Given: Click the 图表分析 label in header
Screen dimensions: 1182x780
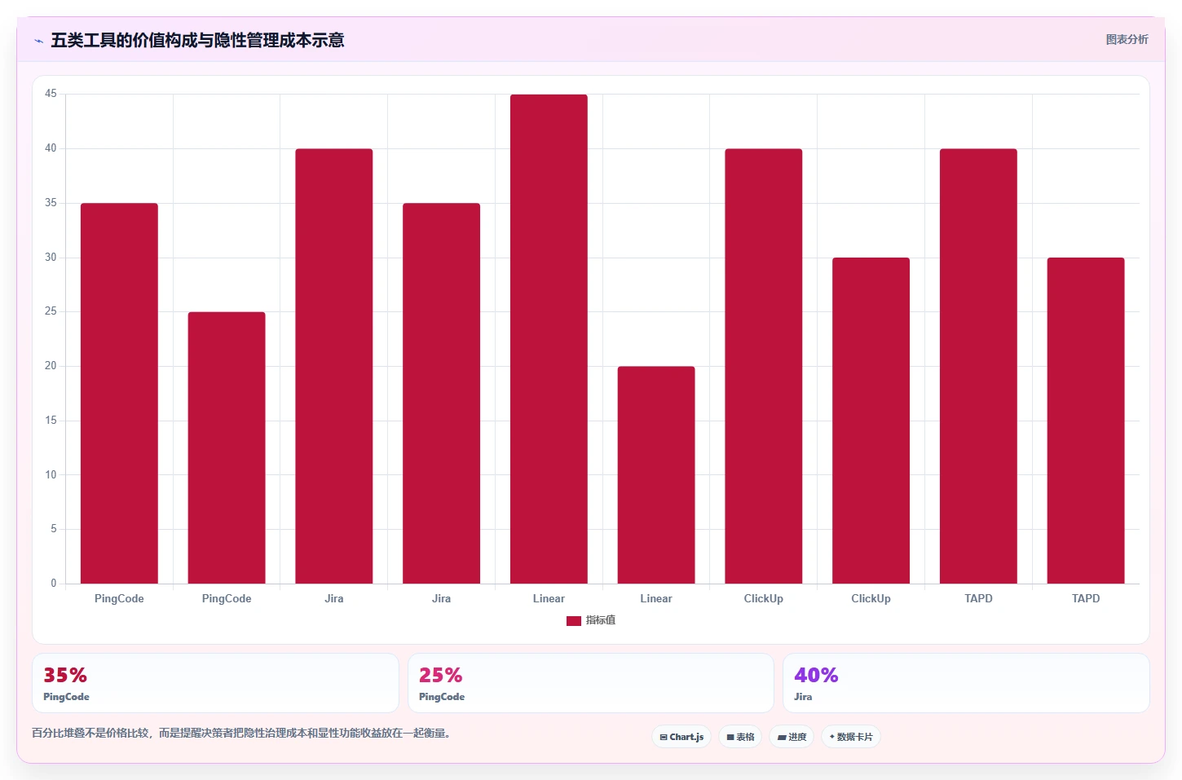Looking at the screenshot, I should (x=1127, y=39).
